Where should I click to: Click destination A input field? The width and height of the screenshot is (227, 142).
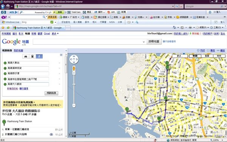[28, 63]
